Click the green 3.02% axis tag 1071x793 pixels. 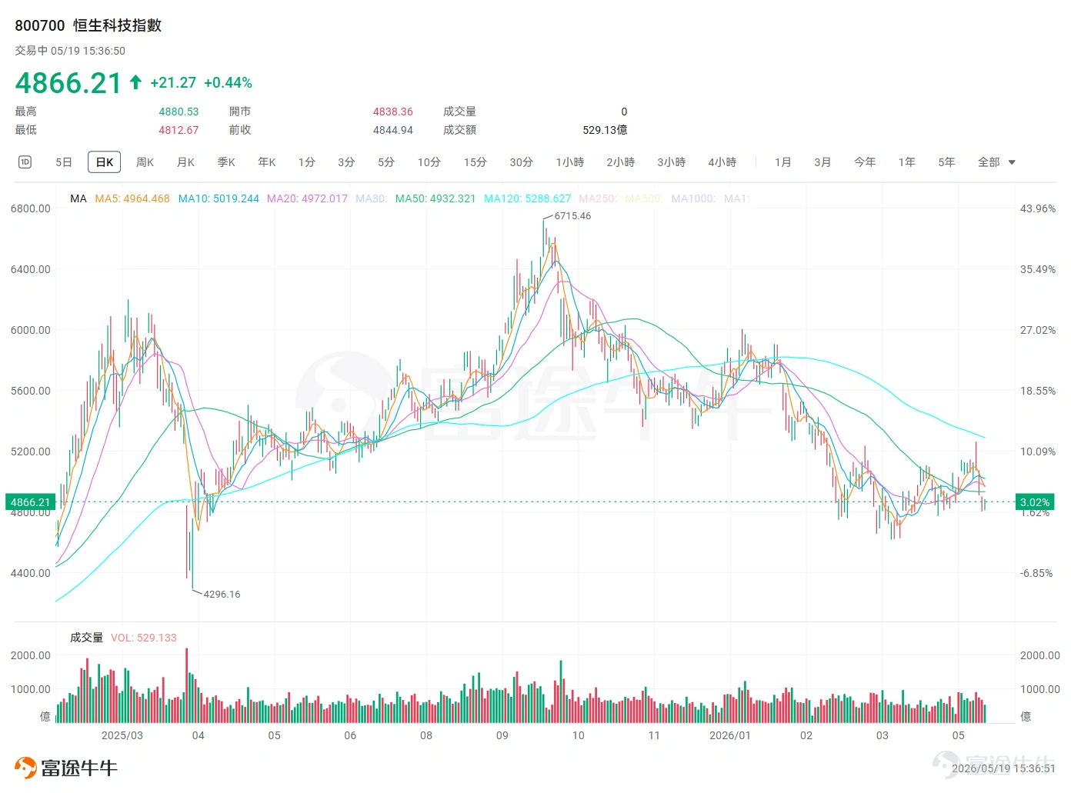pyautogui.click(x=1035, y=502)
